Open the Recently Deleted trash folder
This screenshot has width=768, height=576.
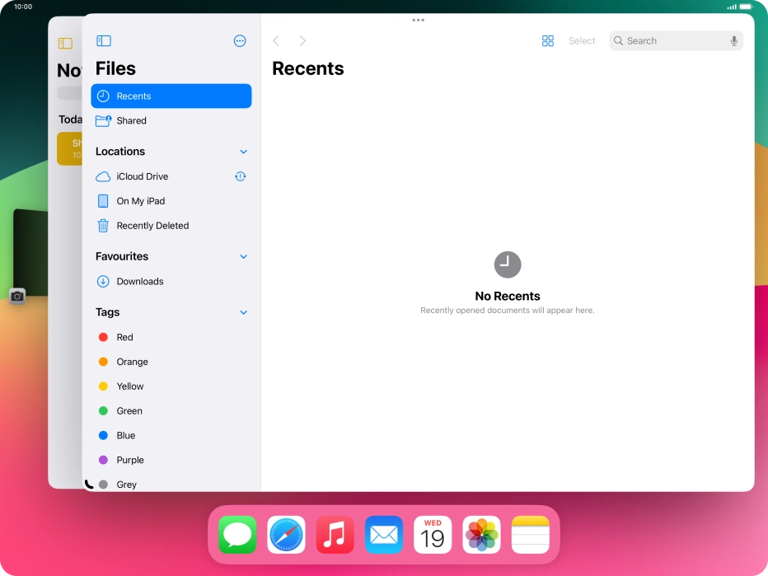pyautogui.click(x=151, y=225)
